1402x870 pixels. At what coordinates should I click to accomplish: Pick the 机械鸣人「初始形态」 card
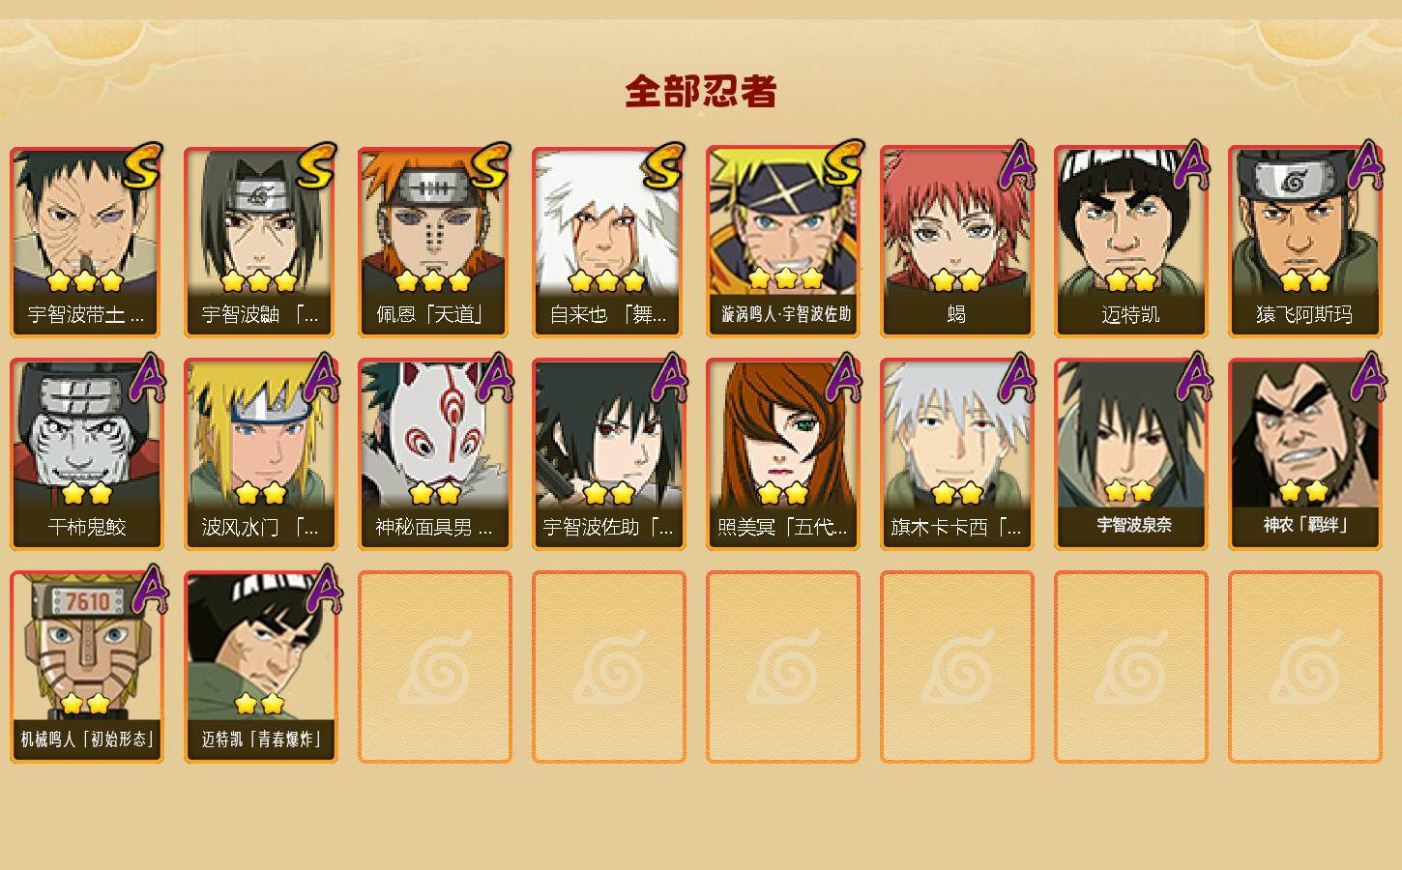pos(86,667)
